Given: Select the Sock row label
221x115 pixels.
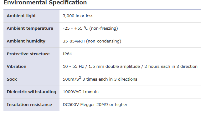Looking at the screenshot, I should coord(12,79).
